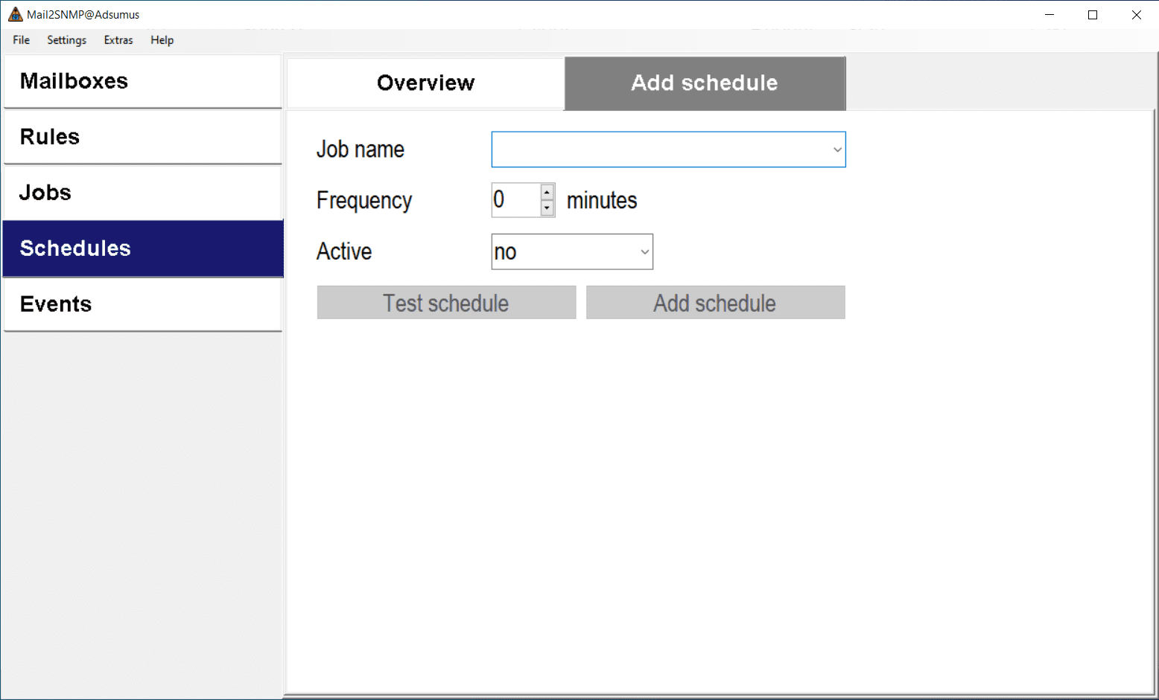Open the Help menu
The height and width of the screenshot is (700, 1159).
[x=162, y=40]
